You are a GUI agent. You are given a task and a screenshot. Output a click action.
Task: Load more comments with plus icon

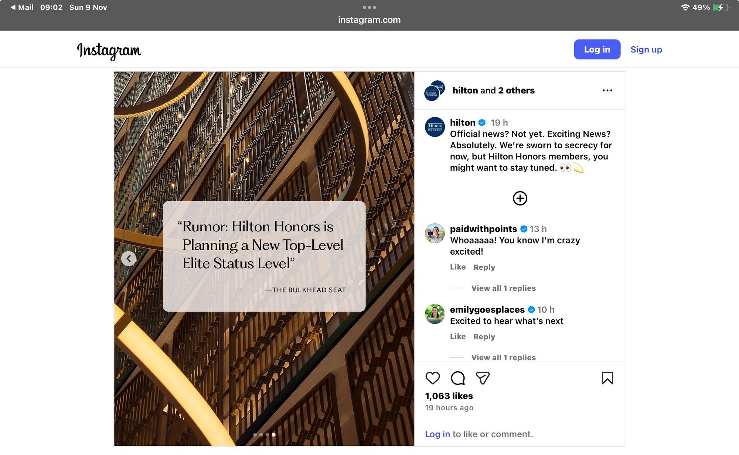point(520,198)
